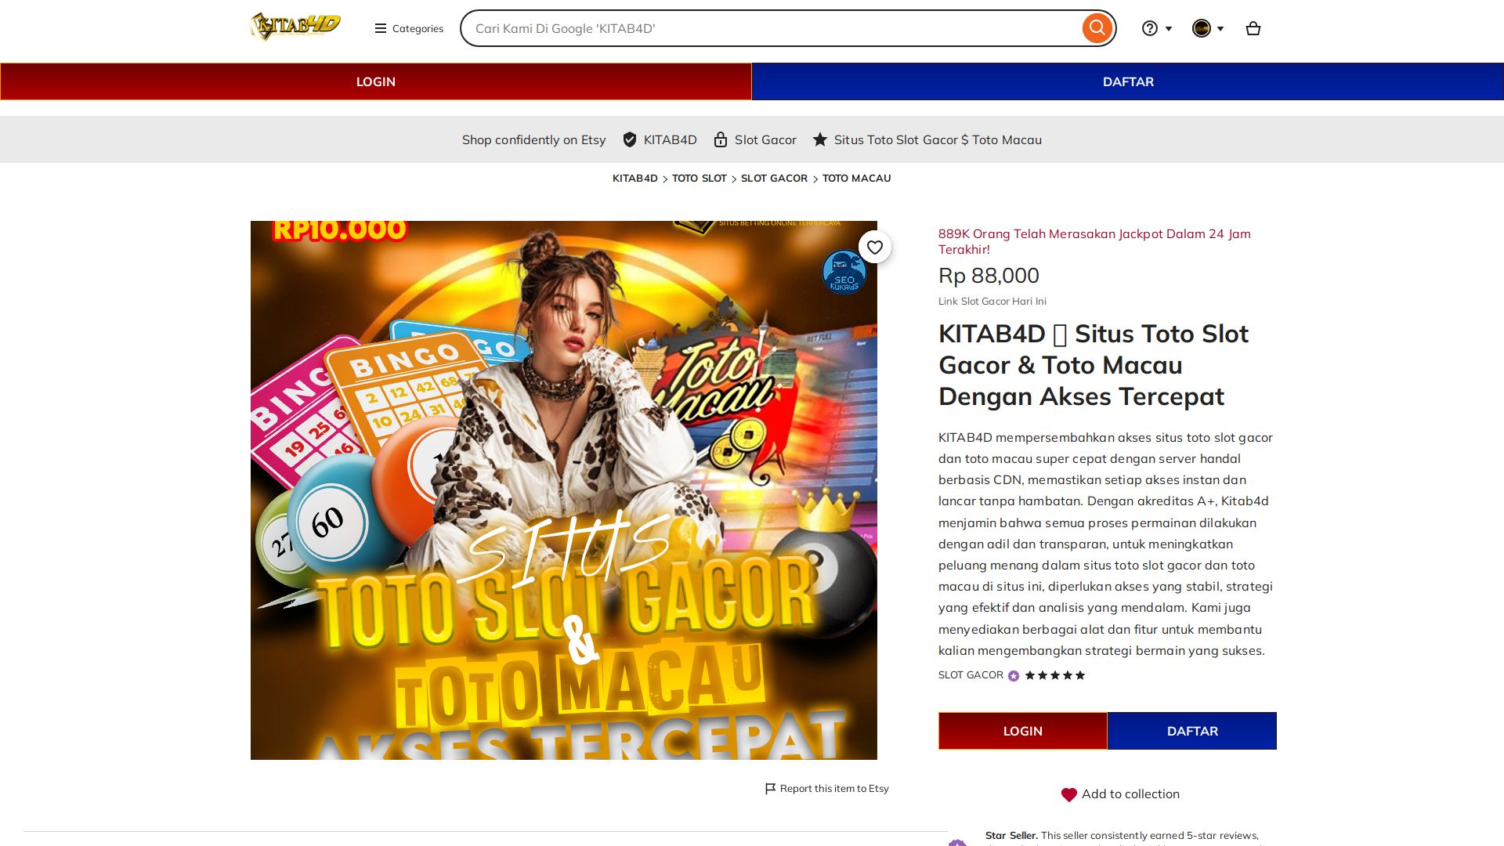Select SLOT GACOR in breadcrumb
Viewport: 1504px width, 846px height.
(x=774, y=179)
